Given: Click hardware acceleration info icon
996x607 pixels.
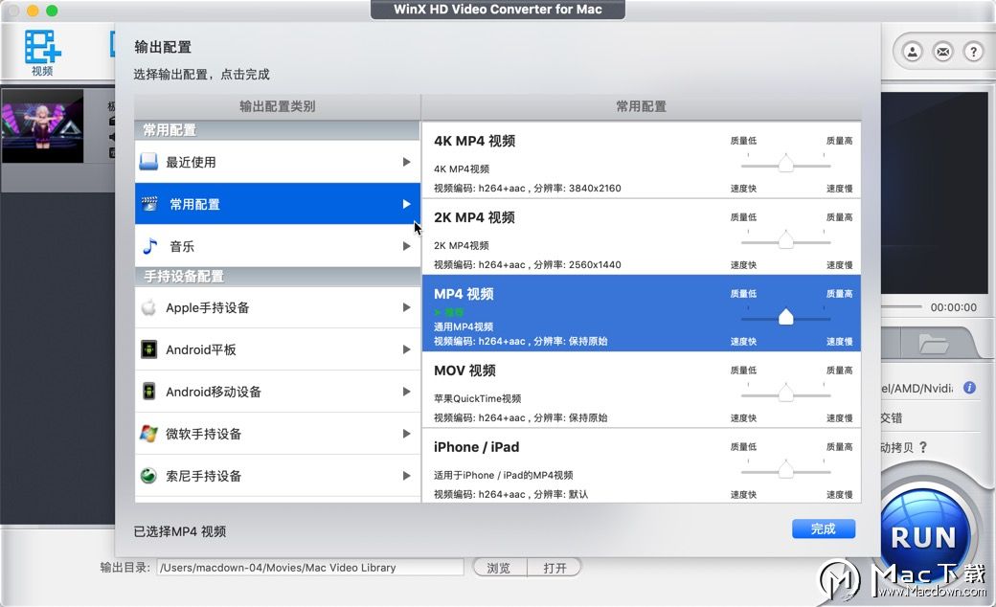Looking at the screenshot, I should [969, 388].
